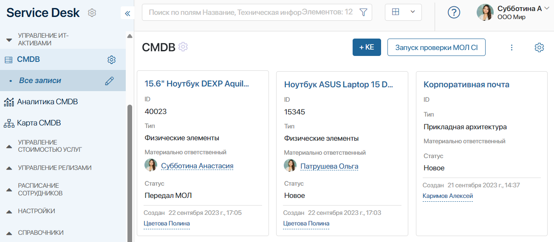Click date 22 сентября 2023 г., 17:05

coord(205,213)
